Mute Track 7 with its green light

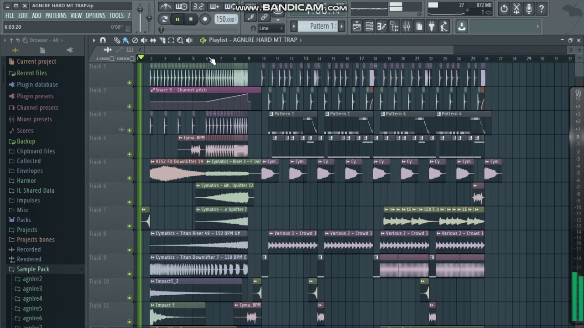tap(130, 226)
